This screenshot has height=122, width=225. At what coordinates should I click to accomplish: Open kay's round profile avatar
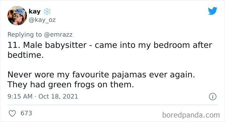(17, 16)
